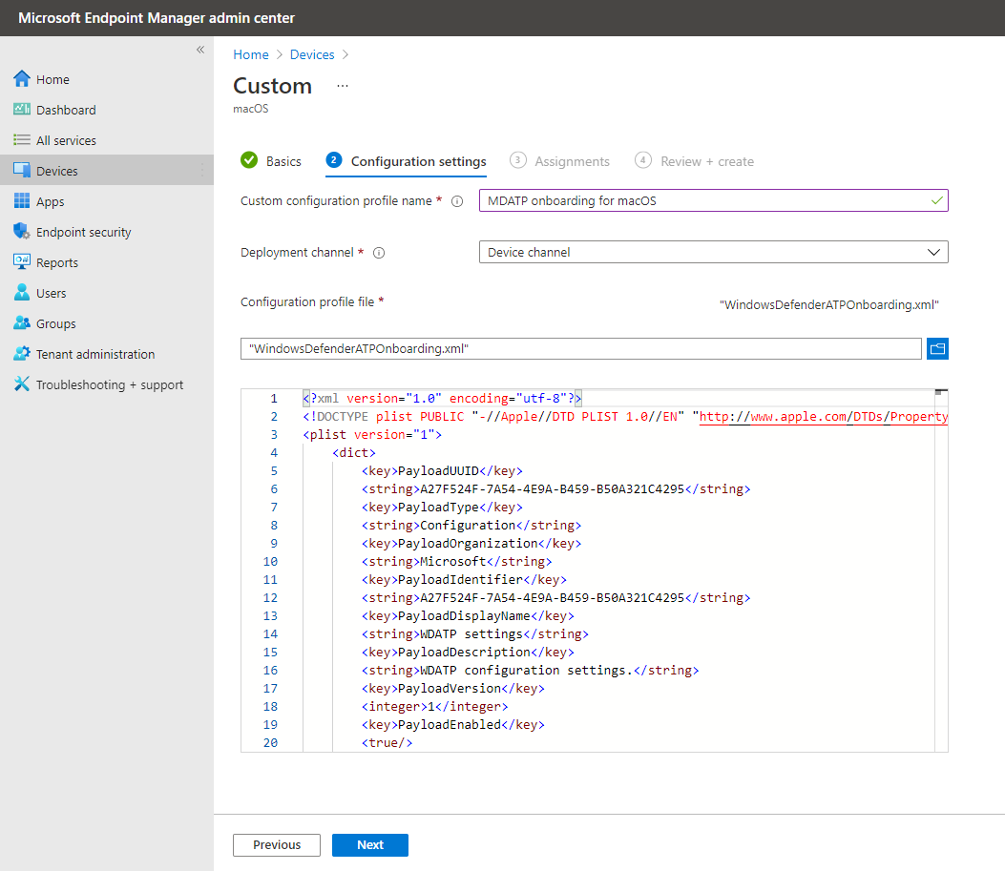Click the Custom configuration profile name field
This screenshot has width=1005, height=871.
[713, 200]
